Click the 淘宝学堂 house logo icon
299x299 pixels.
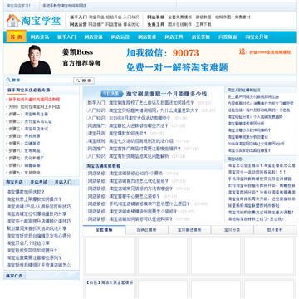[x=12, y=21]
